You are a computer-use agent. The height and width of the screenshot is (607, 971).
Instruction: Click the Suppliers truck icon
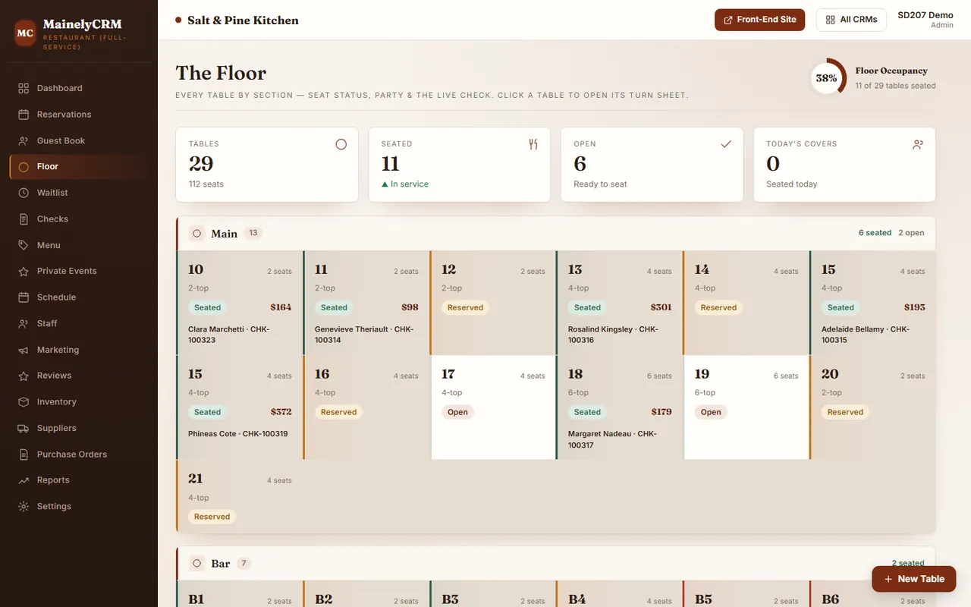pyautogui.click(x=24, y=428)
